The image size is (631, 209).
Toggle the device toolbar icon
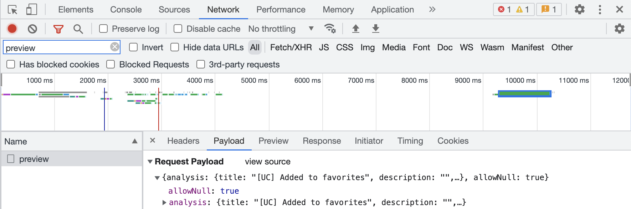coord(31,10)
